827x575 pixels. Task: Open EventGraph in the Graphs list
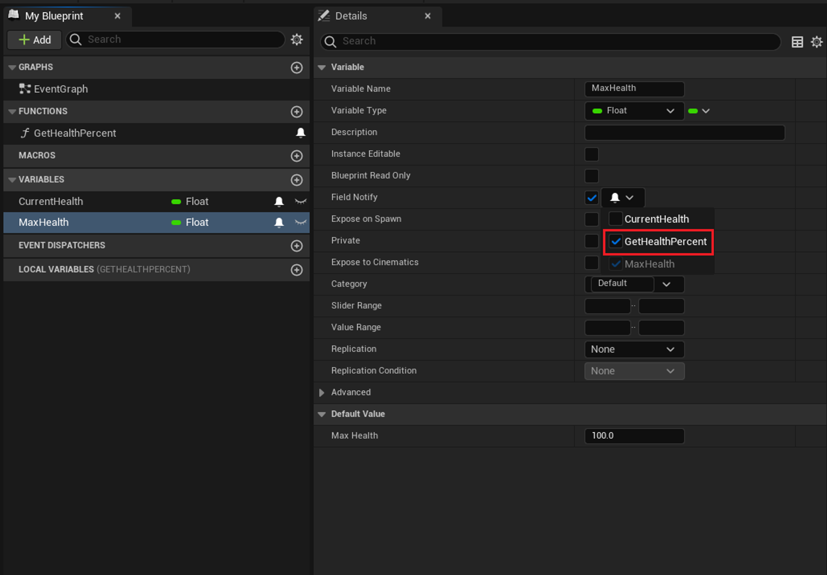point(61,89)
